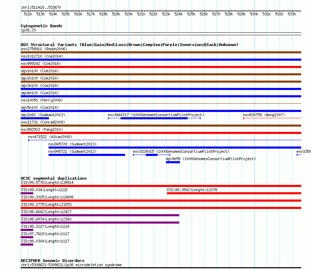Screen dimensions: 311x270
Task: Click the %ID:98.034|Length:1119 duplication label
Action: (x=44, y=190)
